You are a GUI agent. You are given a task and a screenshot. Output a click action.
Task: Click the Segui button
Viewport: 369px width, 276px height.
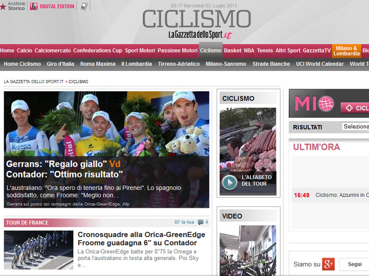[354, 264]
